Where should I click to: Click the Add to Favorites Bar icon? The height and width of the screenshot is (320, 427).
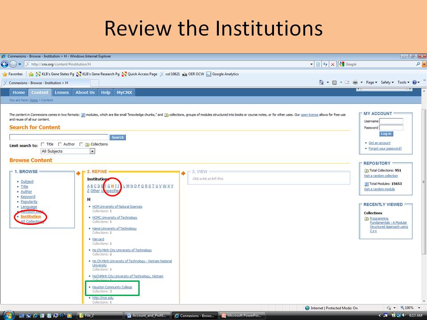tap(31, 74)
